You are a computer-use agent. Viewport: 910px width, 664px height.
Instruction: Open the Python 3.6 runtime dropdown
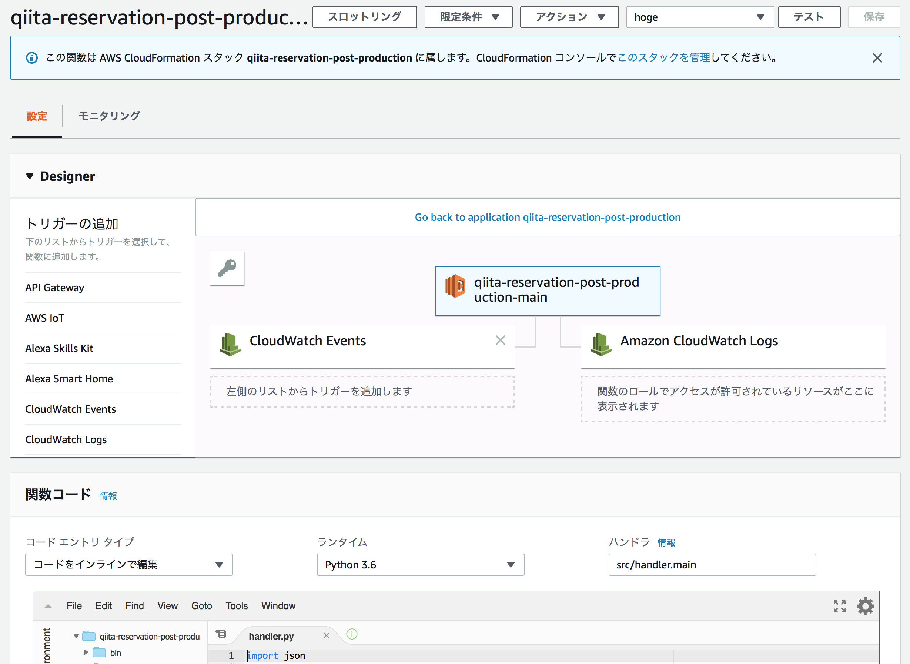click(421, 565)
